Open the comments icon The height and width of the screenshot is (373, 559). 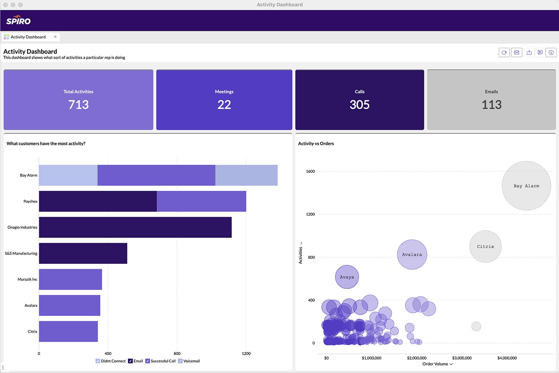coord(540,53)
